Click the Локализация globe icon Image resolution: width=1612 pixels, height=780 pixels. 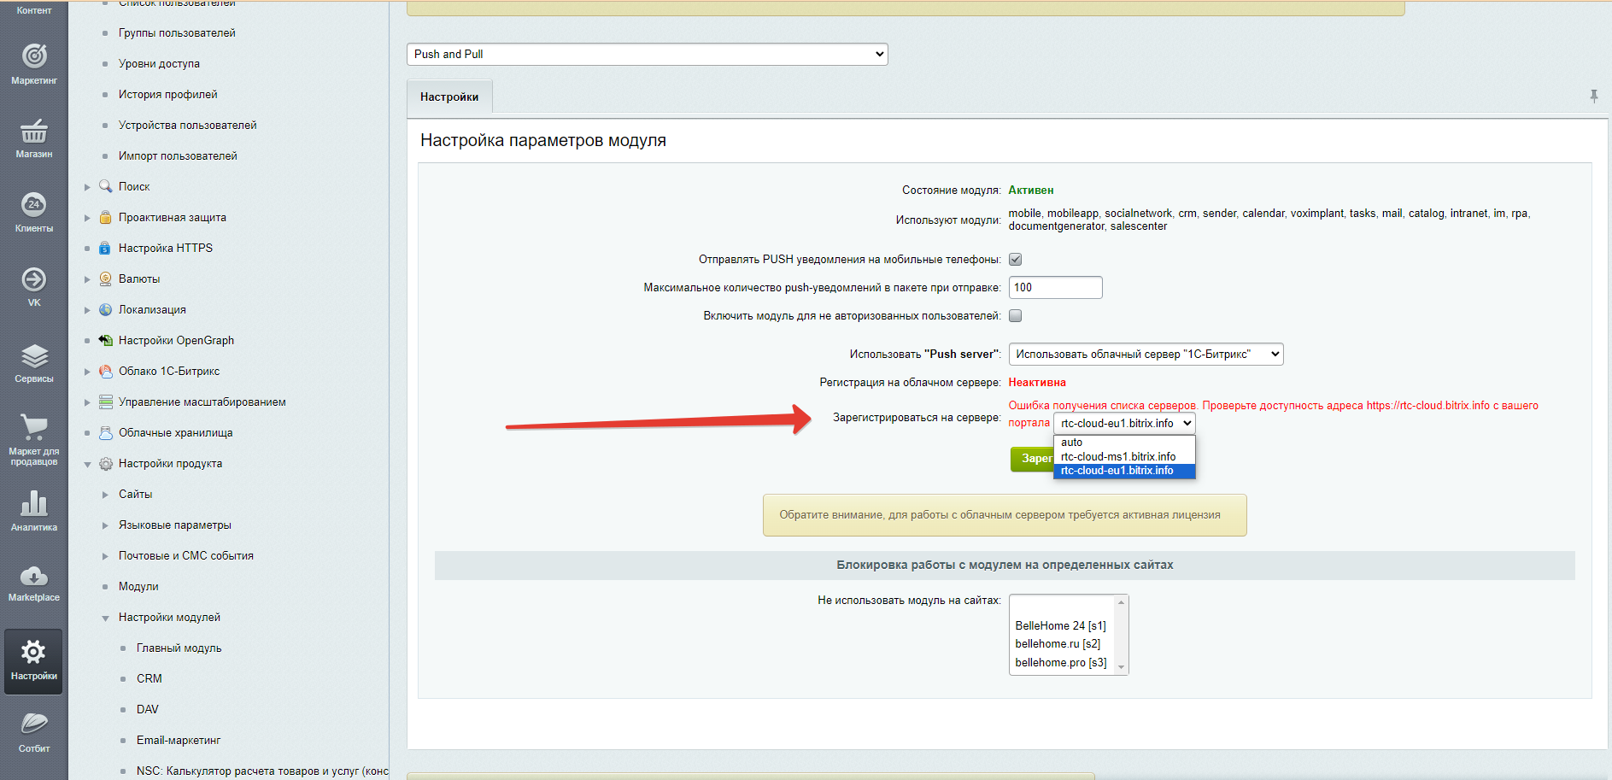105,309
